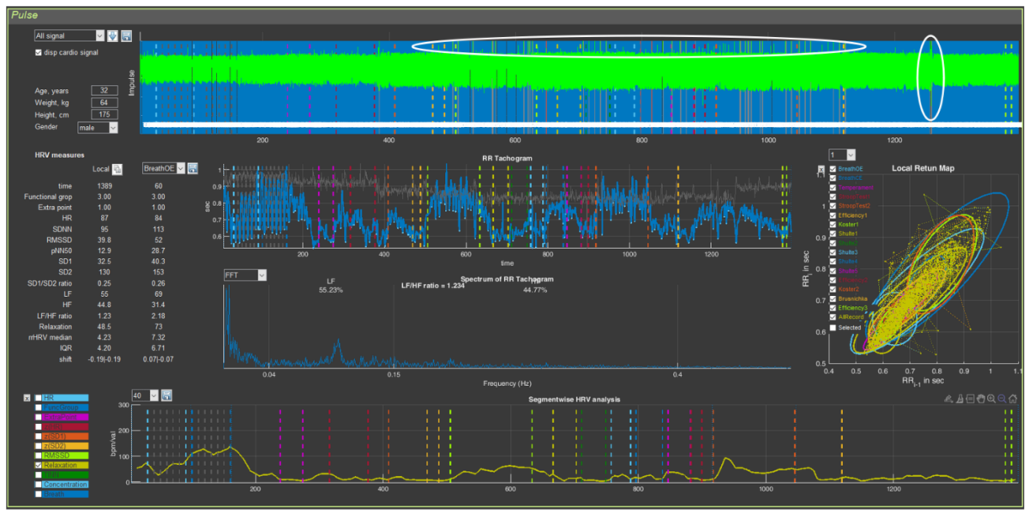Expand the FFT spectrum method dropdown
The image size is (1029, 513).
pyautogui.click(x=244, y=275)
